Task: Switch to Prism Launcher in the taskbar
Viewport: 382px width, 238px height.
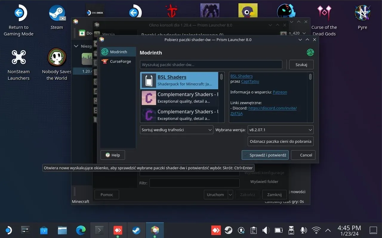Action: (x=155, y=230)
